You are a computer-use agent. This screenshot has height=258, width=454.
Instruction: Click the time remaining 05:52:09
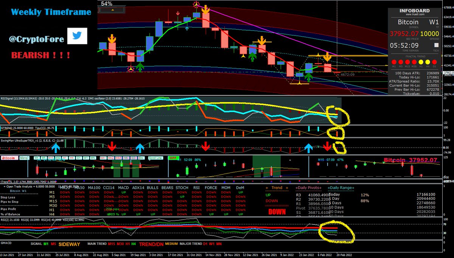404,45
